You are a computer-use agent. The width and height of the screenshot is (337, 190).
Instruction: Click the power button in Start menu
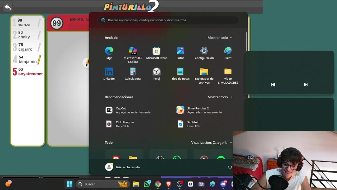tap(230, 167)
